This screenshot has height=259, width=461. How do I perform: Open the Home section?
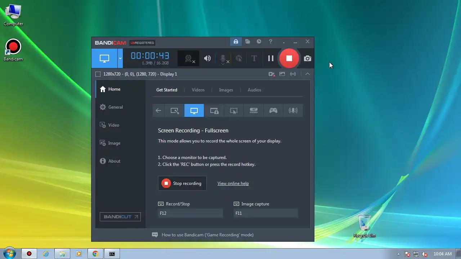click(120, 89)
